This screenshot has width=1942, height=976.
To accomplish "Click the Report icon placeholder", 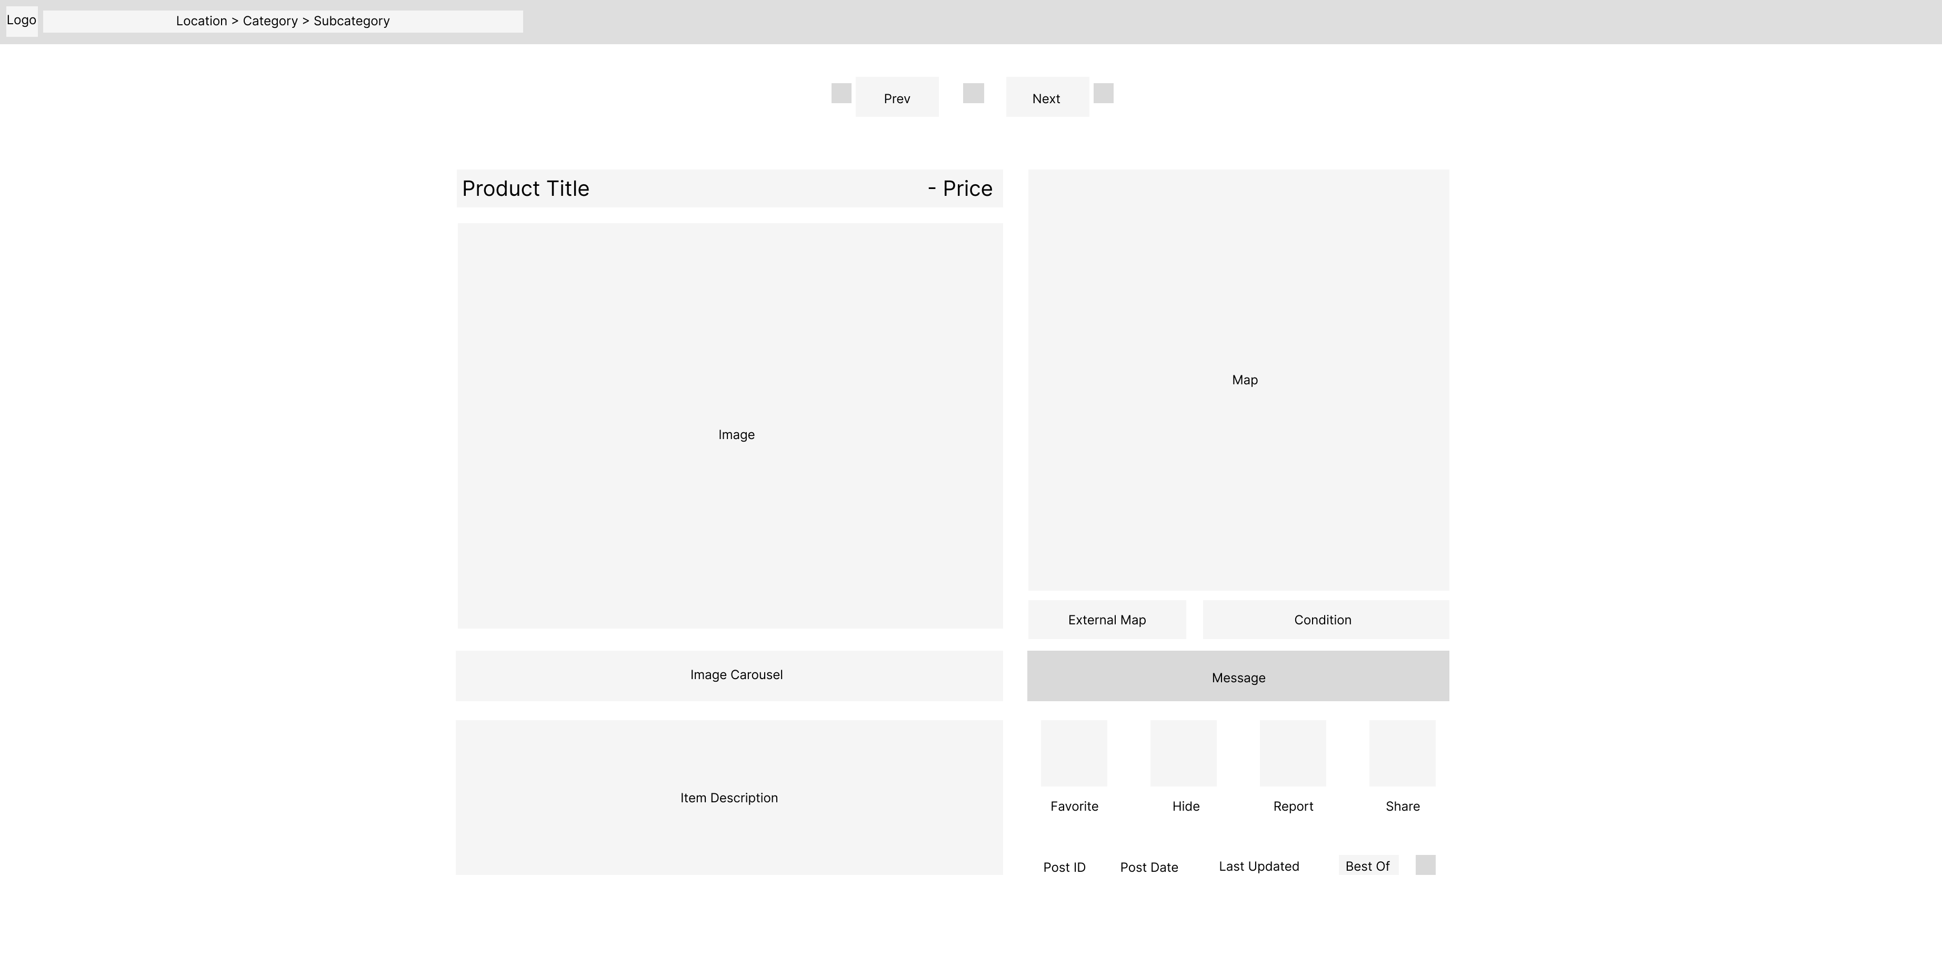I will point(1292,753).
